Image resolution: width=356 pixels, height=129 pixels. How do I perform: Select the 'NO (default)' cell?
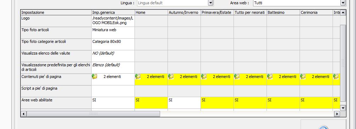tap(113, 56)
